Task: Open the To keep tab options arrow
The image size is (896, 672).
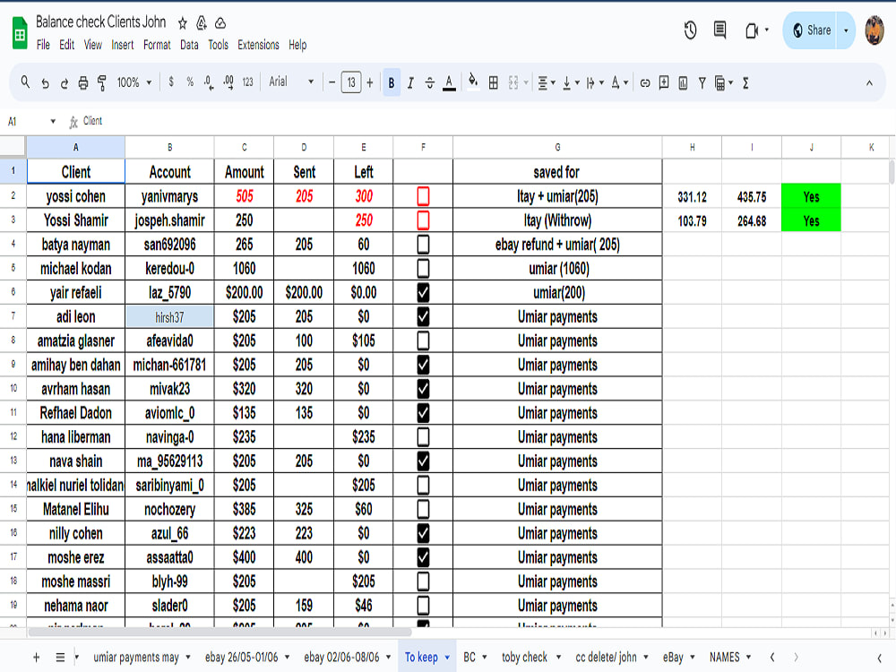Action: pyautogui.click(x=447, y=657)
